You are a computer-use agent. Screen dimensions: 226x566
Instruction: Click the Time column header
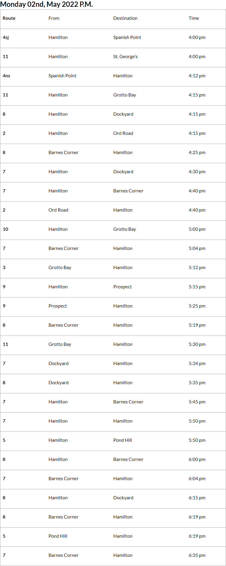(x=194, y=18)
